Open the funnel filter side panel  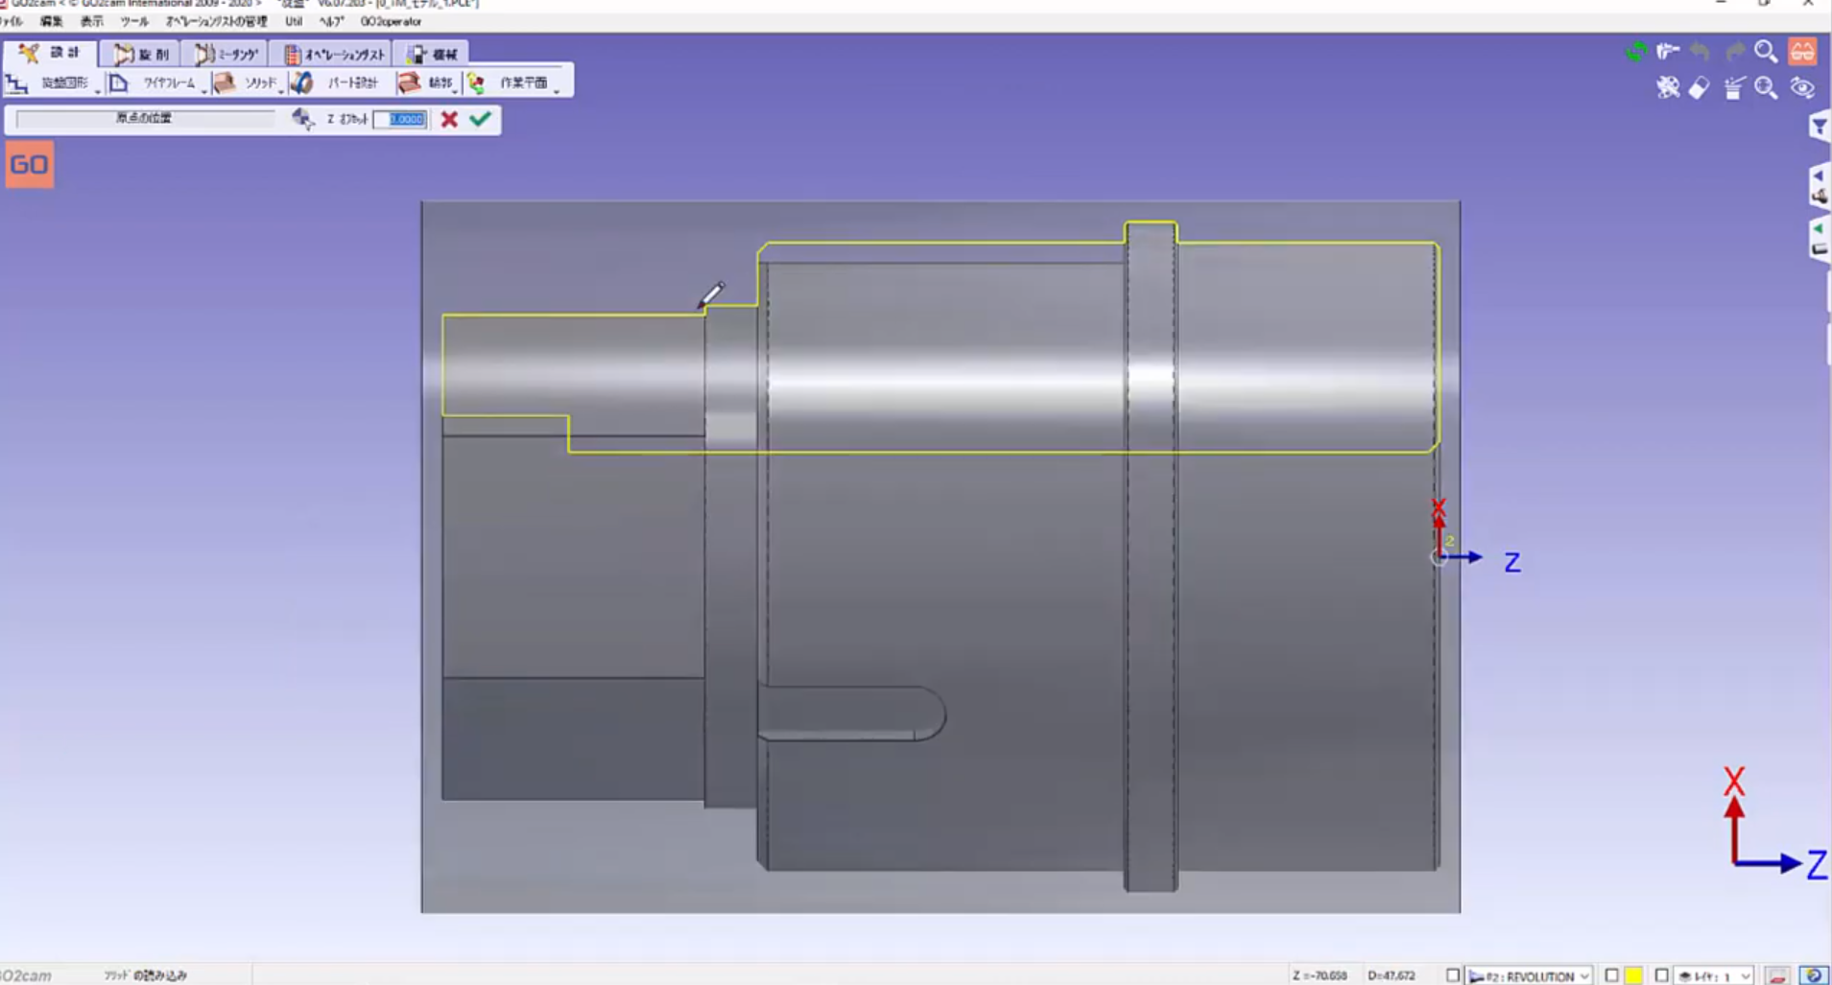pos(1819,127)
